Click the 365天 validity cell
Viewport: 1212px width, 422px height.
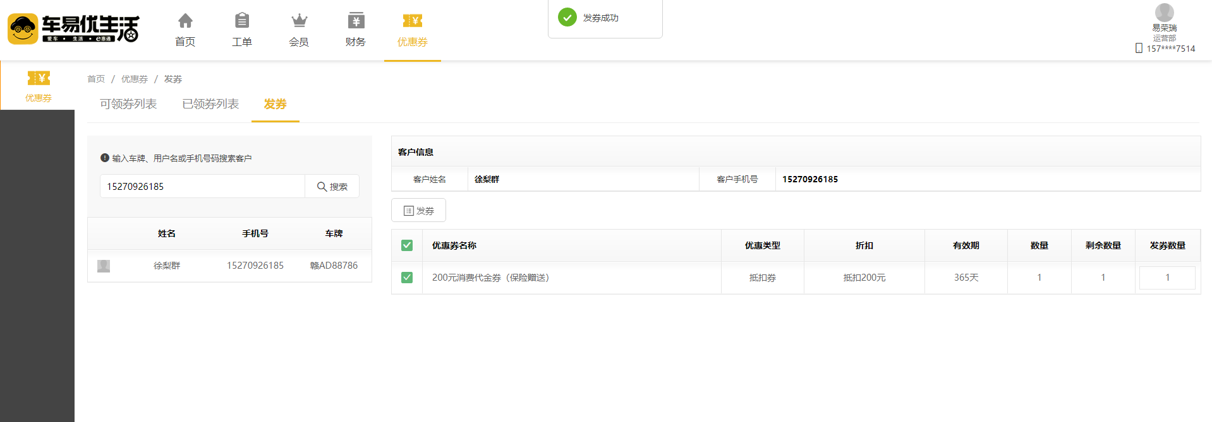coord(966,278)
